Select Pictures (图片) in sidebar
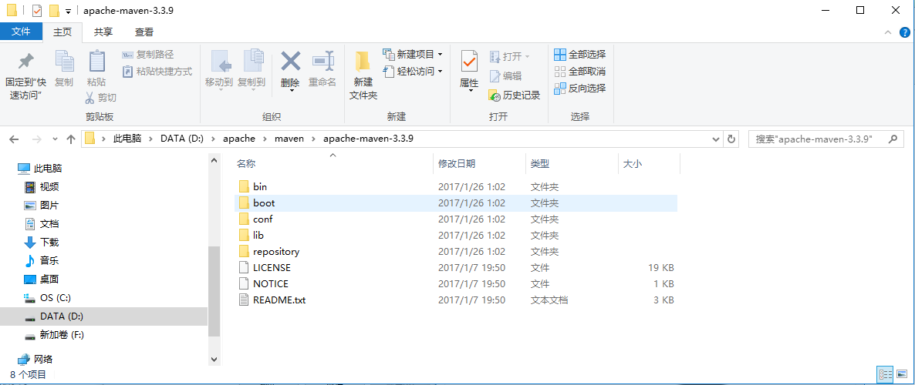 (x=42, y=206)
